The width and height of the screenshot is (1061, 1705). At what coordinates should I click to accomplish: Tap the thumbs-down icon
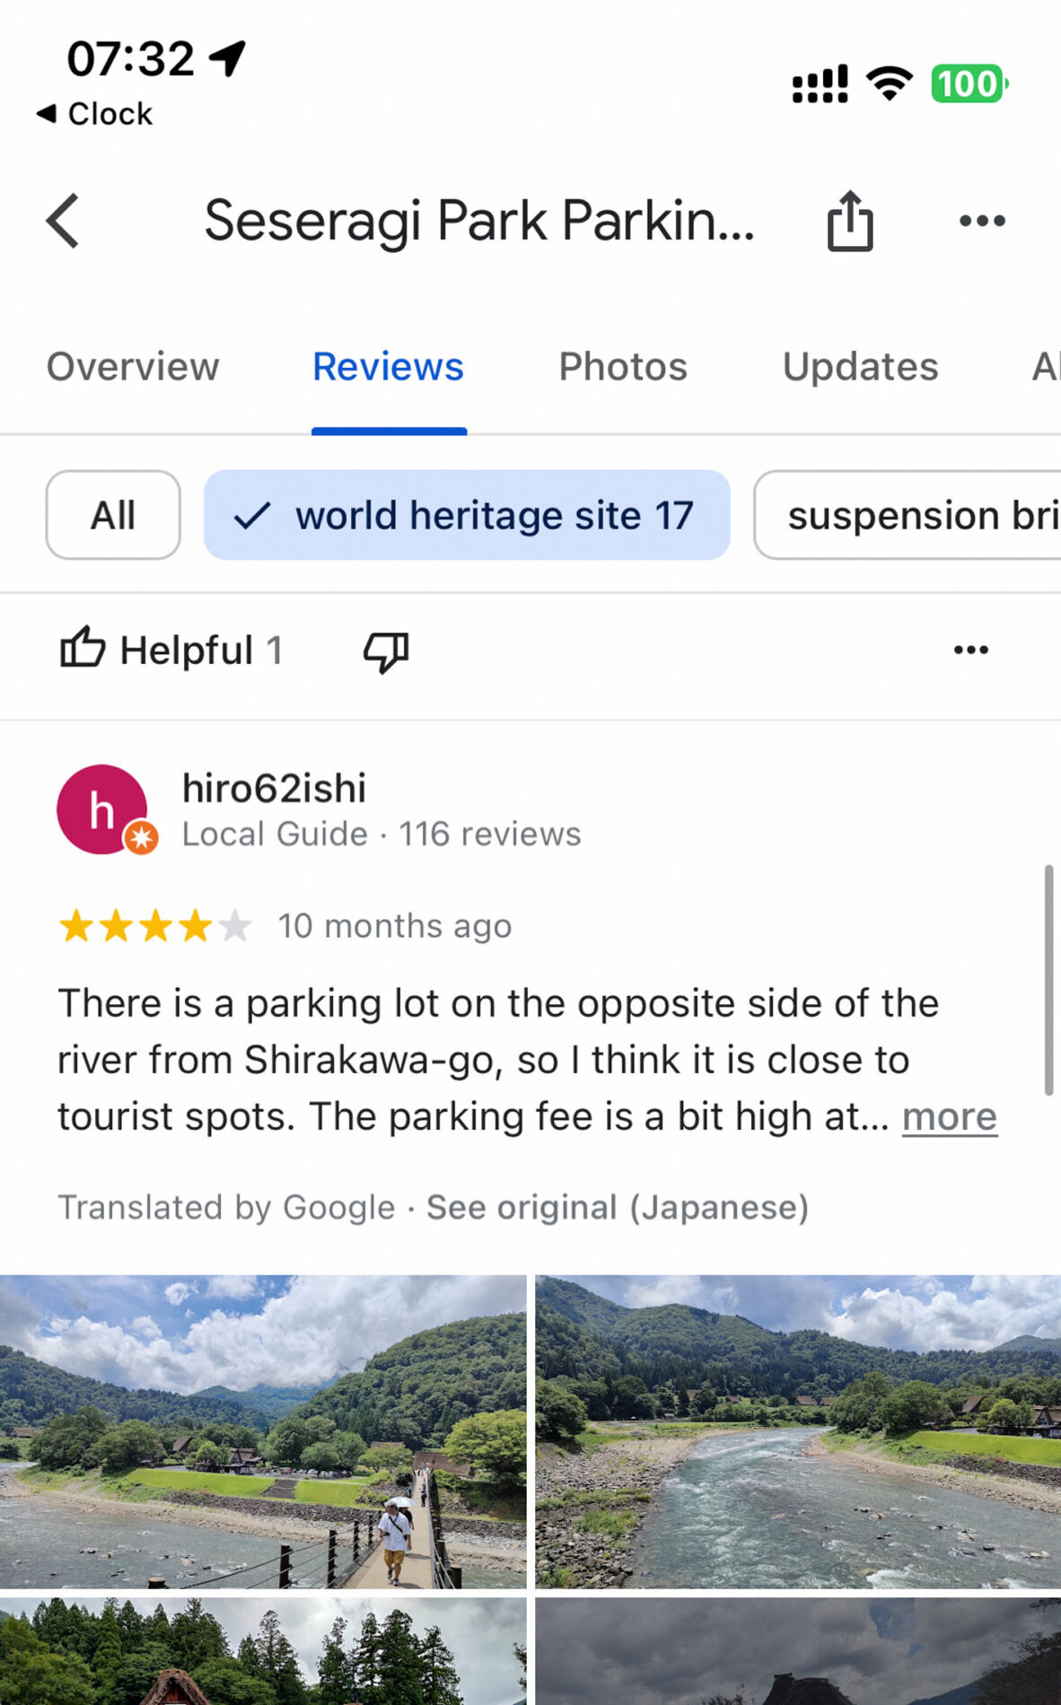386,651
